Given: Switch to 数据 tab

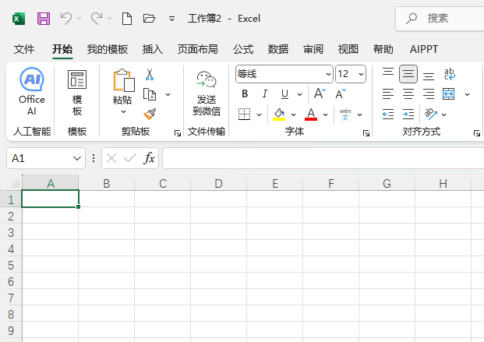Looking at the screenshot, I should (278, 49).
